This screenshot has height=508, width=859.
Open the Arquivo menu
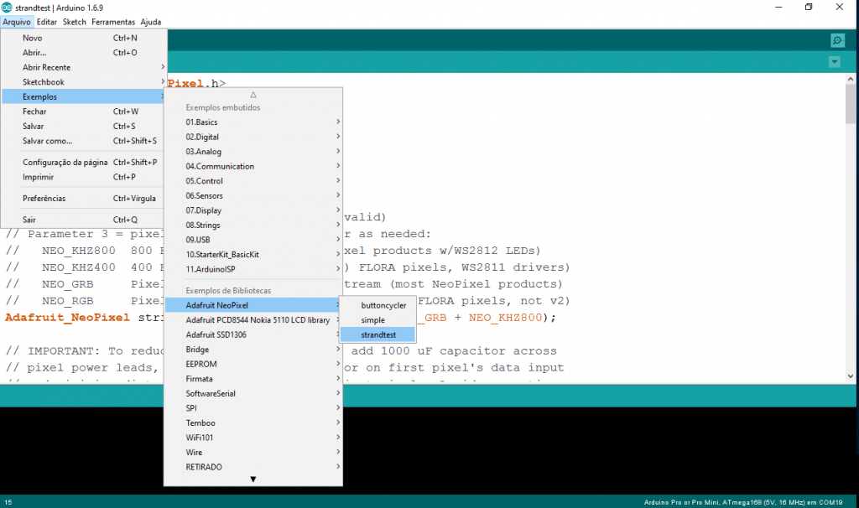tap(17, 22)
